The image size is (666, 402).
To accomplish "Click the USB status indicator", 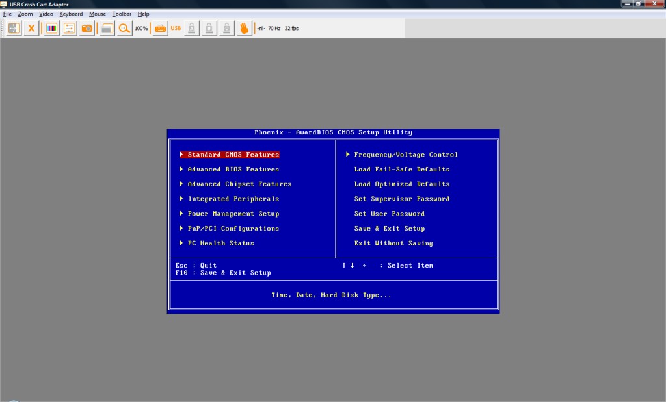I will [176, 29].
